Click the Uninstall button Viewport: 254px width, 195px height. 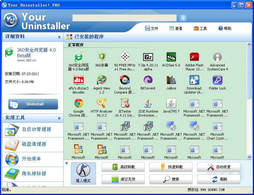coord(33,104)
